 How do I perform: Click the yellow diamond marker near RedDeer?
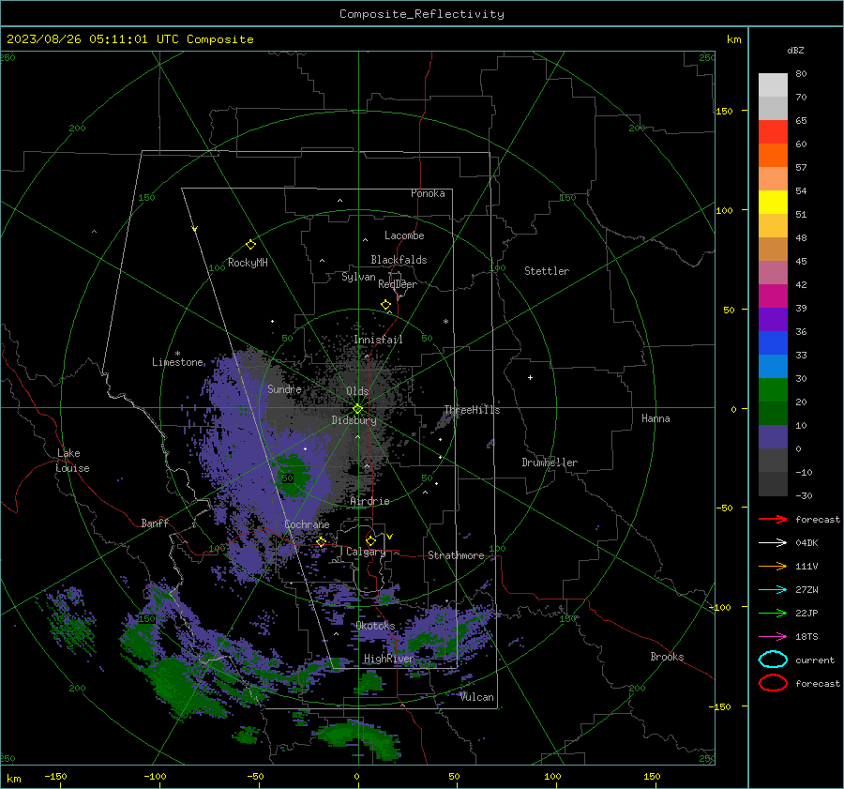pyautogui.click(x=386, y=305)
